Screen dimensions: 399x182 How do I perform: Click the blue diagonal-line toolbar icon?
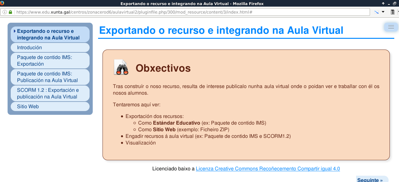(x=376, y=12)
